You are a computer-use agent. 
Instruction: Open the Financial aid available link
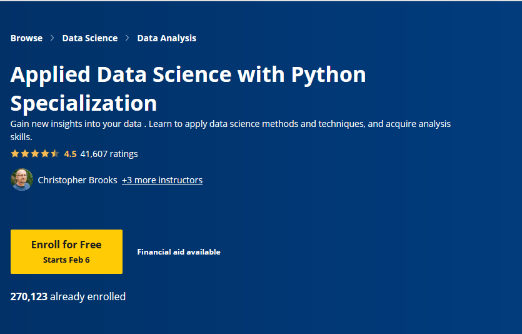(x=179, y=252)
